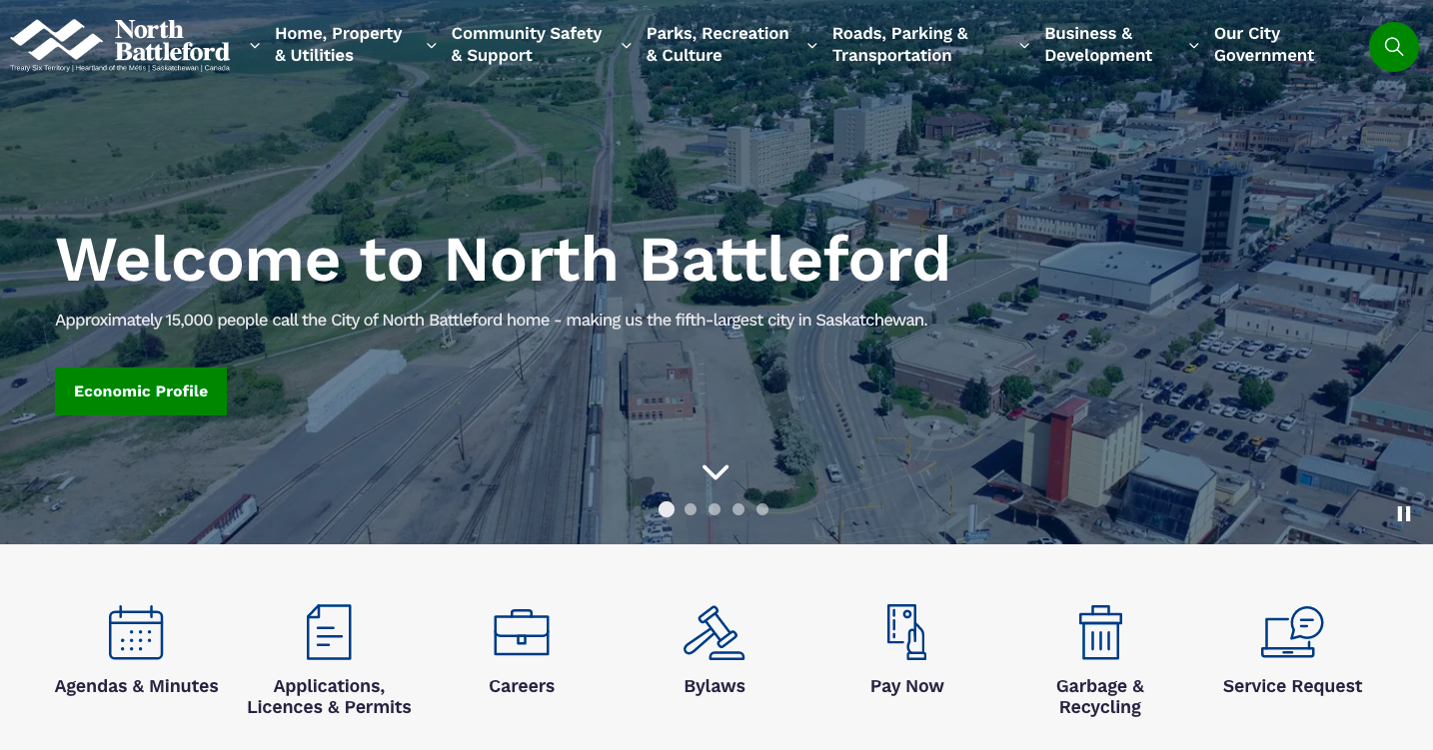Select the second slide indicator dot
Screen dimensions: 1433x750
point(691,509)
